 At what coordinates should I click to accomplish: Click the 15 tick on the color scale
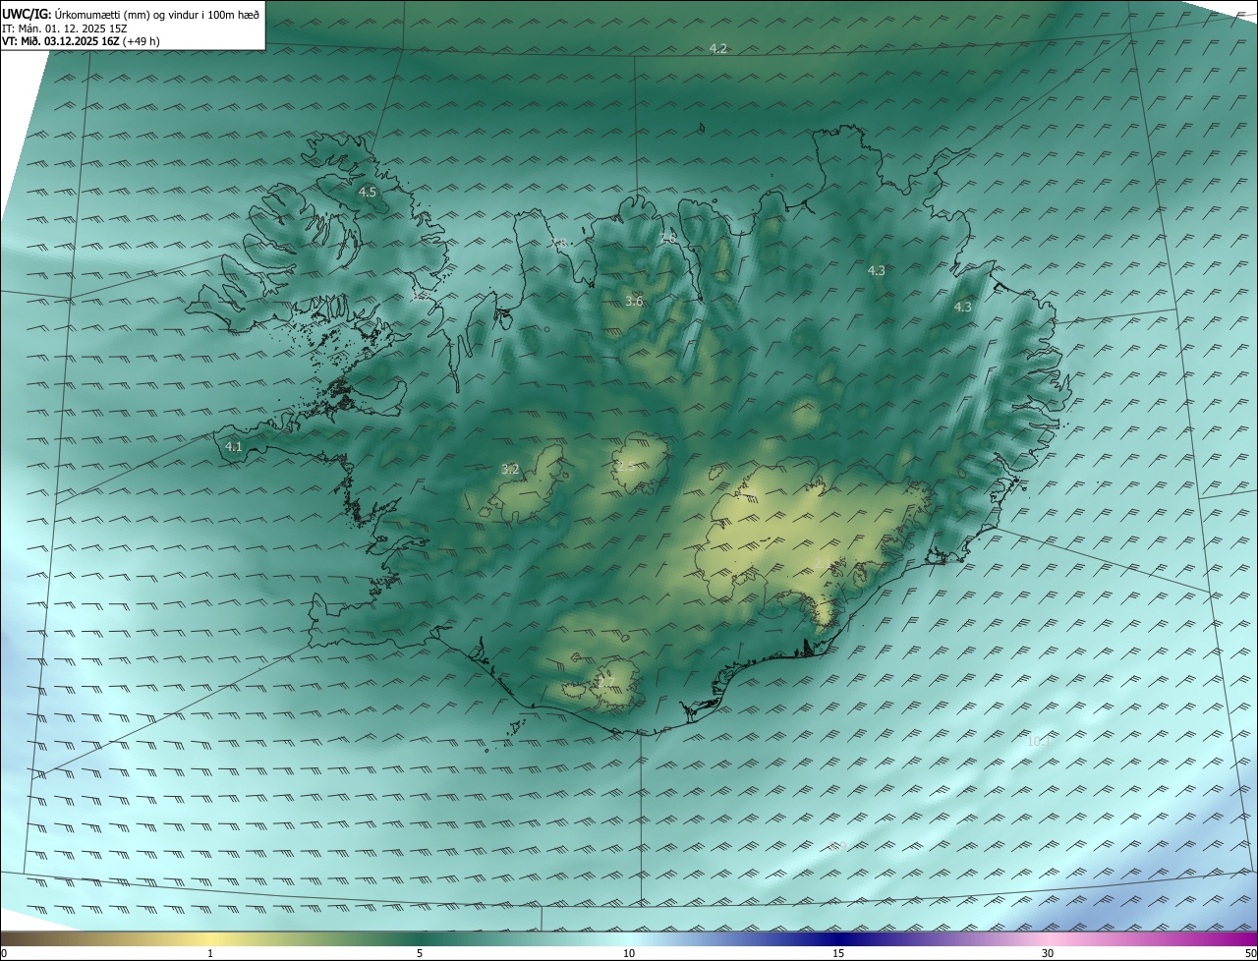point(838,953)
